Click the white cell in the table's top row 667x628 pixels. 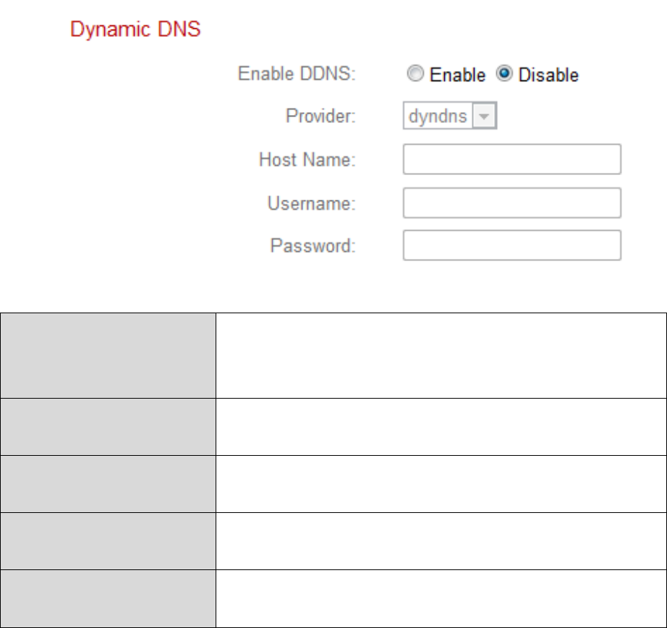point(441,355)
